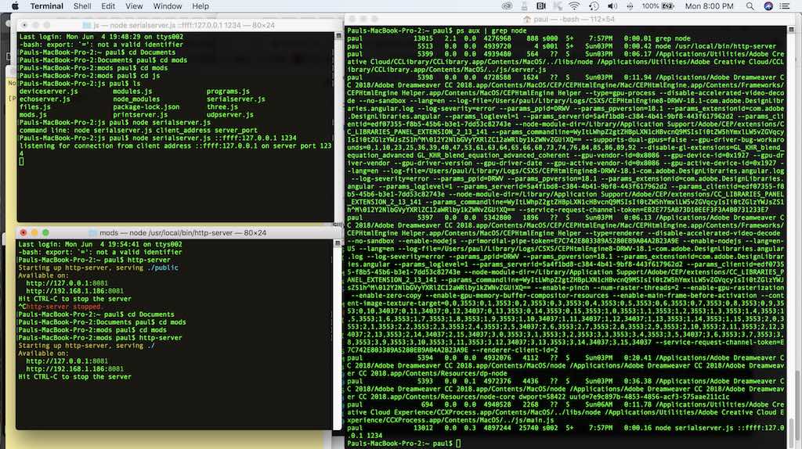The width and height of the screenshot is (802, 449).
Task: Click 'printserver.js' in the ls output
Action: pyautogui.click(x=140, y=114)
